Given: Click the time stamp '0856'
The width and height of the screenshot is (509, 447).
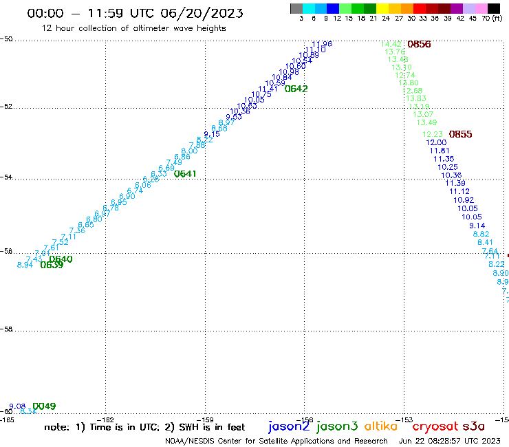Looking at the screenshot, I should click(419, 44).
